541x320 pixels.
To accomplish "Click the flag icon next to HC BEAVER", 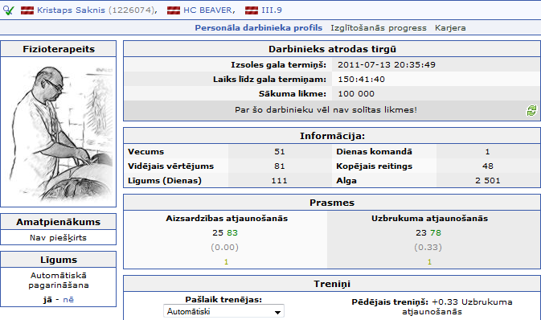I will pos(174,10).
